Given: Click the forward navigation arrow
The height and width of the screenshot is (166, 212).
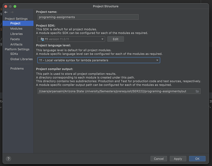Looking at the screenshot, I should click(12, 12).
